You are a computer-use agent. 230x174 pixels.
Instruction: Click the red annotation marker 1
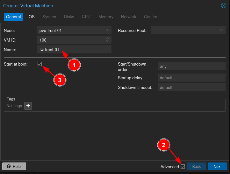point(74,65)
